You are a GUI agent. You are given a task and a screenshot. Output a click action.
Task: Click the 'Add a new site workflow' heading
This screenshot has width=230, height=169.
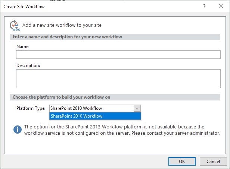coord(62,25)
